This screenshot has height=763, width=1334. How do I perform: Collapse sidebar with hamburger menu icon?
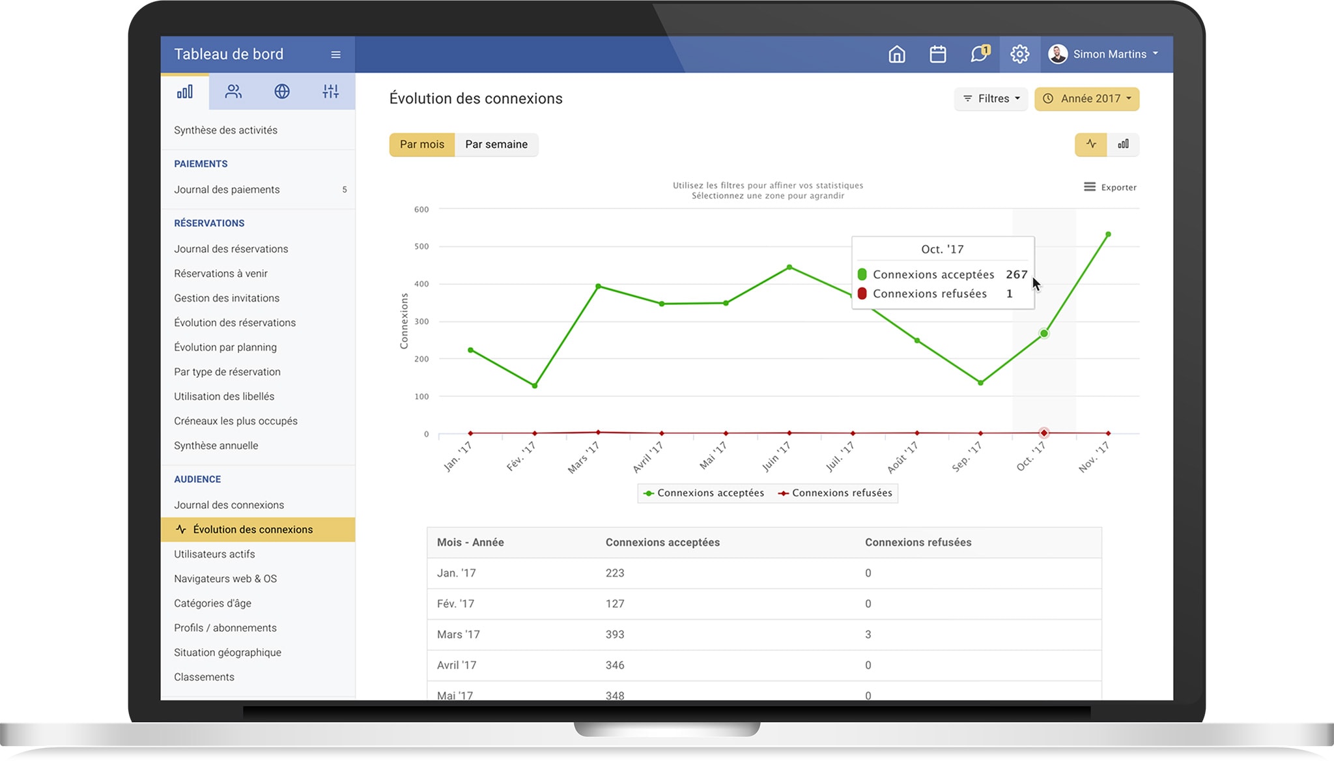[x=335, y=55]
